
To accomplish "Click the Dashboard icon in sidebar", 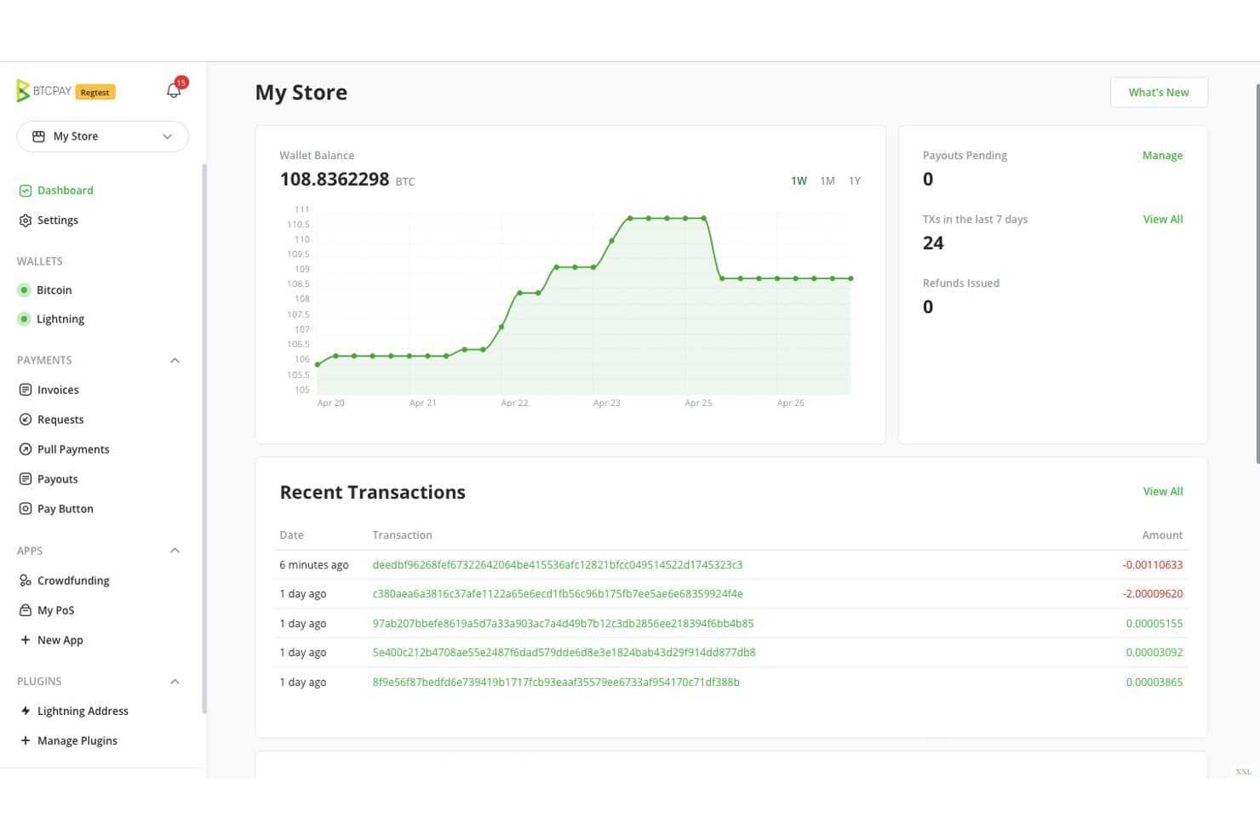I will click(26, 191).
